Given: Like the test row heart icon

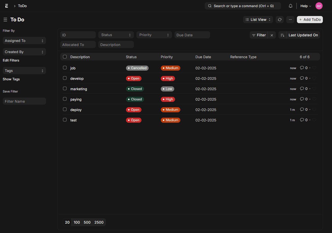Looking at the screenshot, I should click(x=314, y=120).
